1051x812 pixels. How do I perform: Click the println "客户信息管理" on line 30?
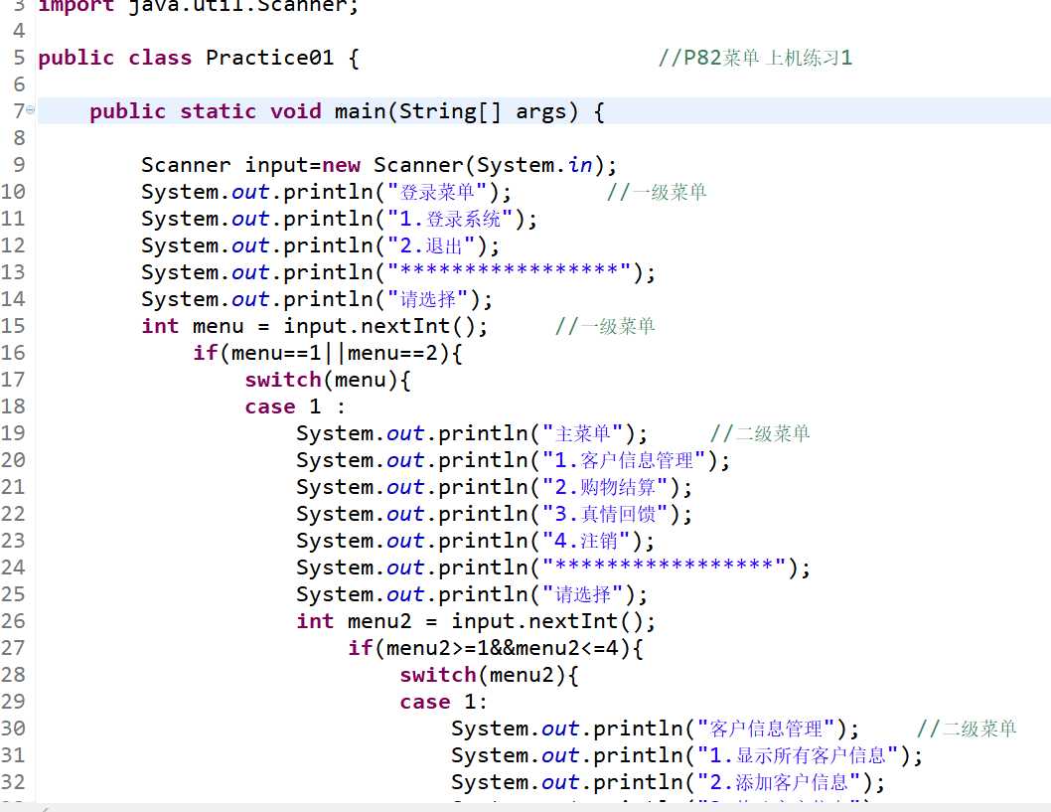pyautogui.click(x=655, y=729)
